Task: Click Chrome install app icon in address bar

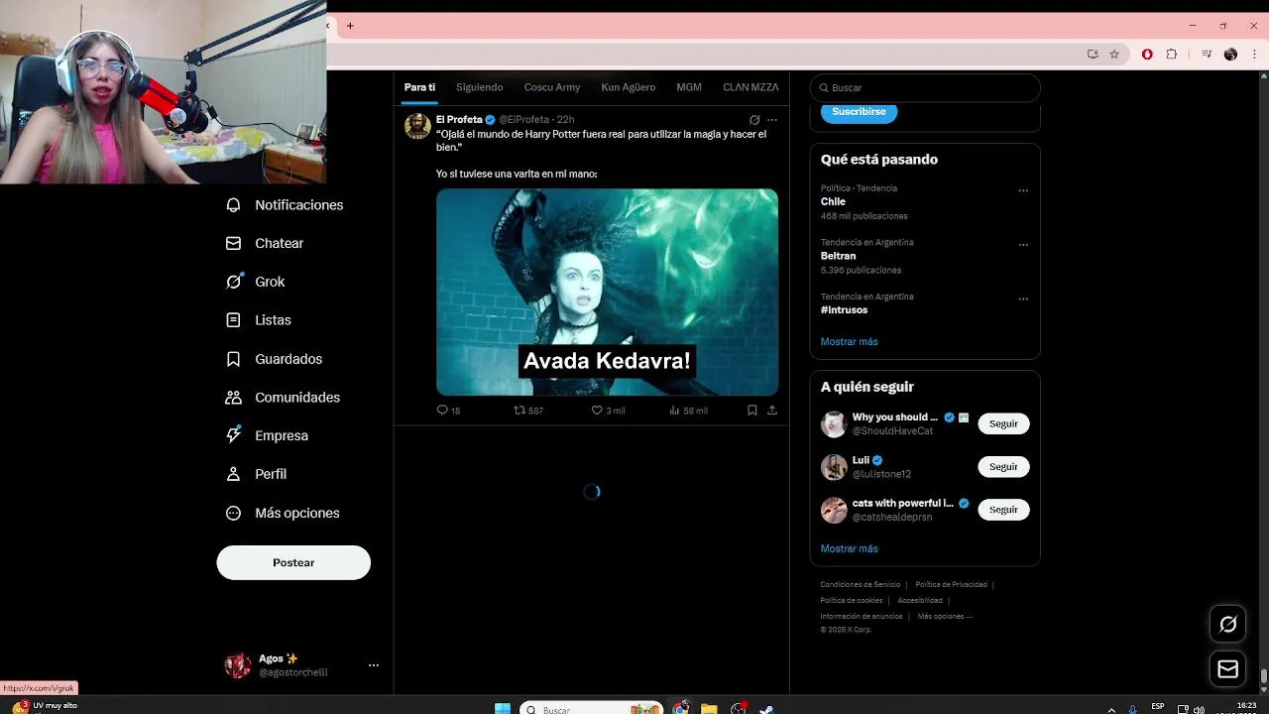Action: click(x=1093, y=55)
